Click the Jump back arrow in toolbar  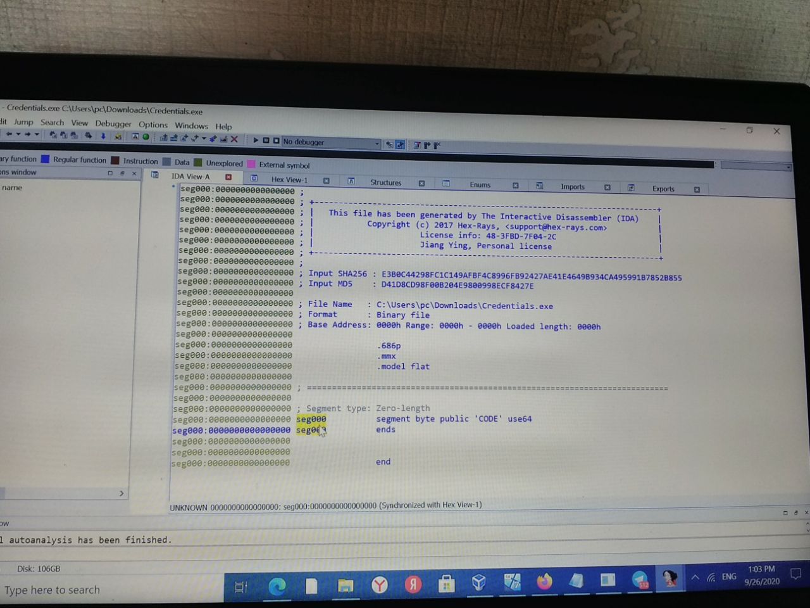point(9,134)
